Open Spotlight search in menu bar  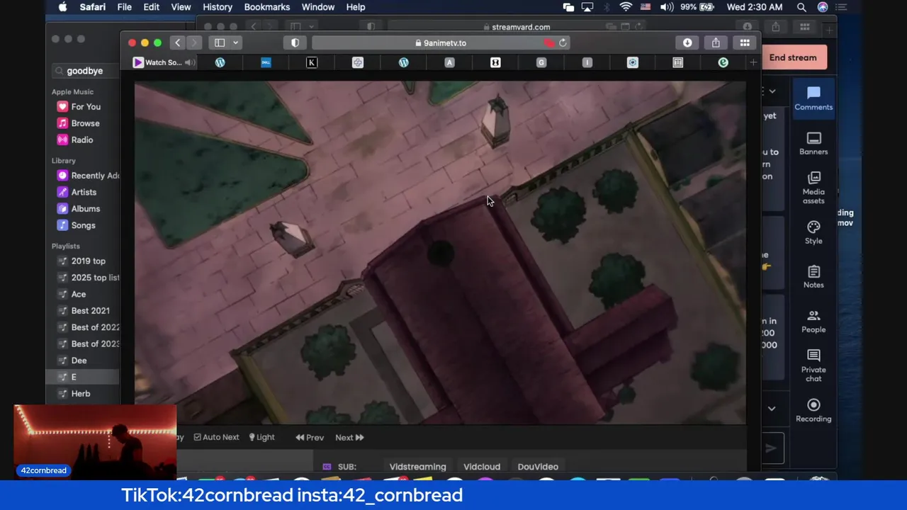[801, 7]
